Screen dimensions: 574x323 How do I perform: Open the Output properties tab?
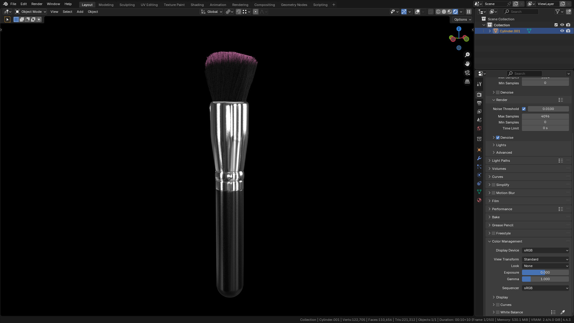point(479,103)
